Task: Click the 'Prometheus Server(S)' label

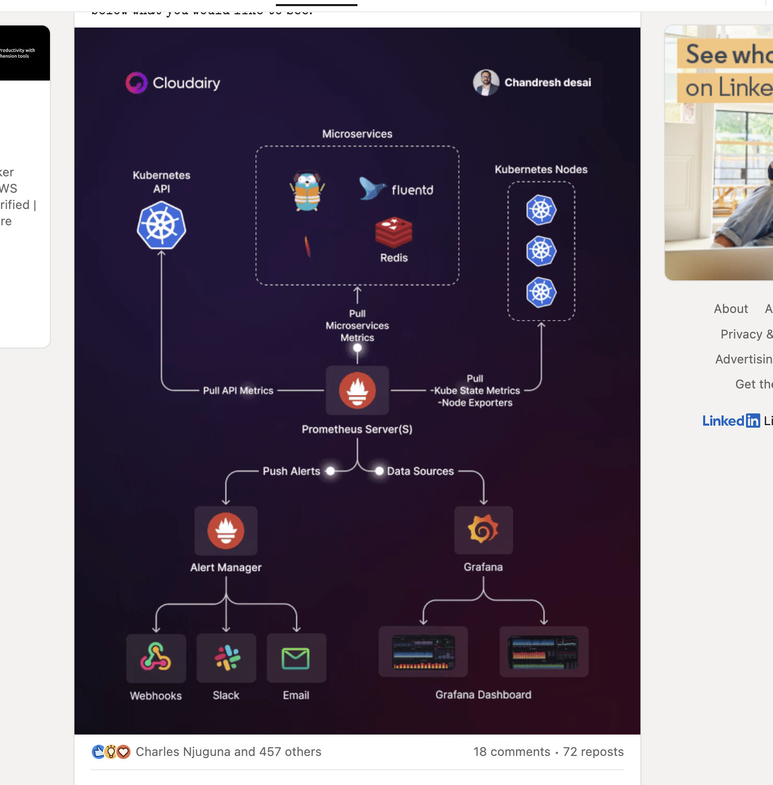Action: tap(357, 429)
